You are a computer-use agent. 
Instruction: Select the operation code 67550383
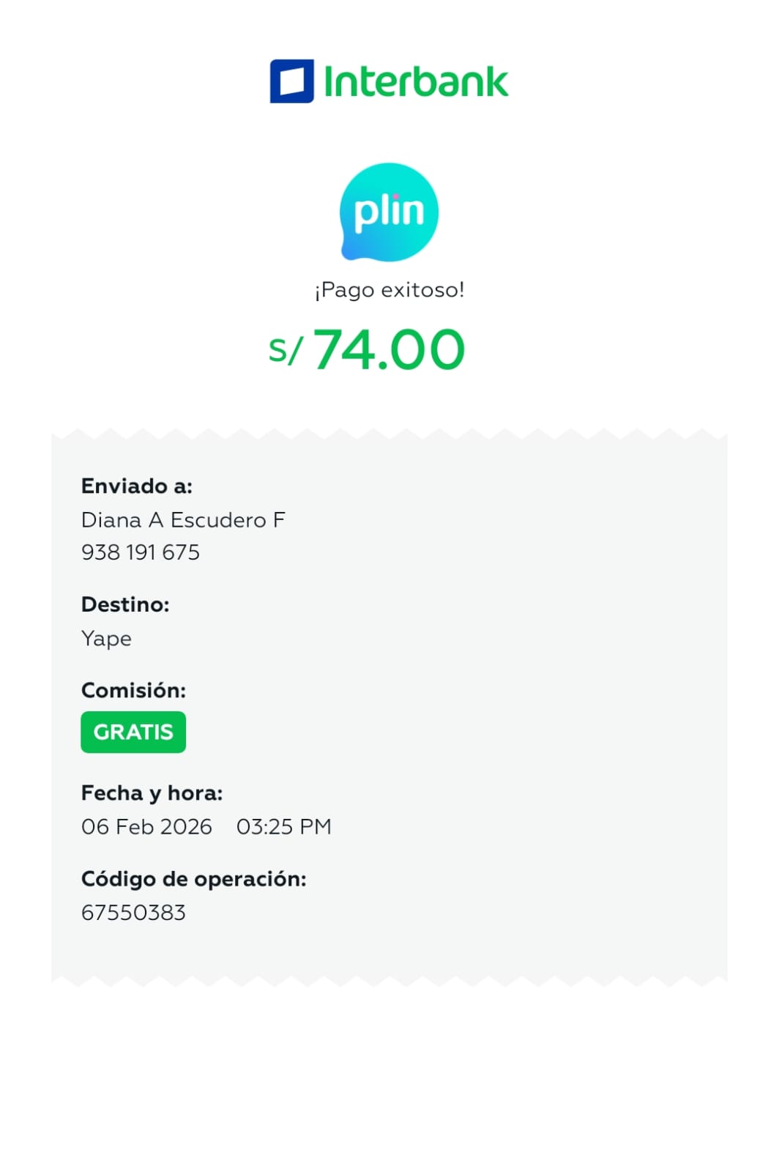tap(133, 913)
